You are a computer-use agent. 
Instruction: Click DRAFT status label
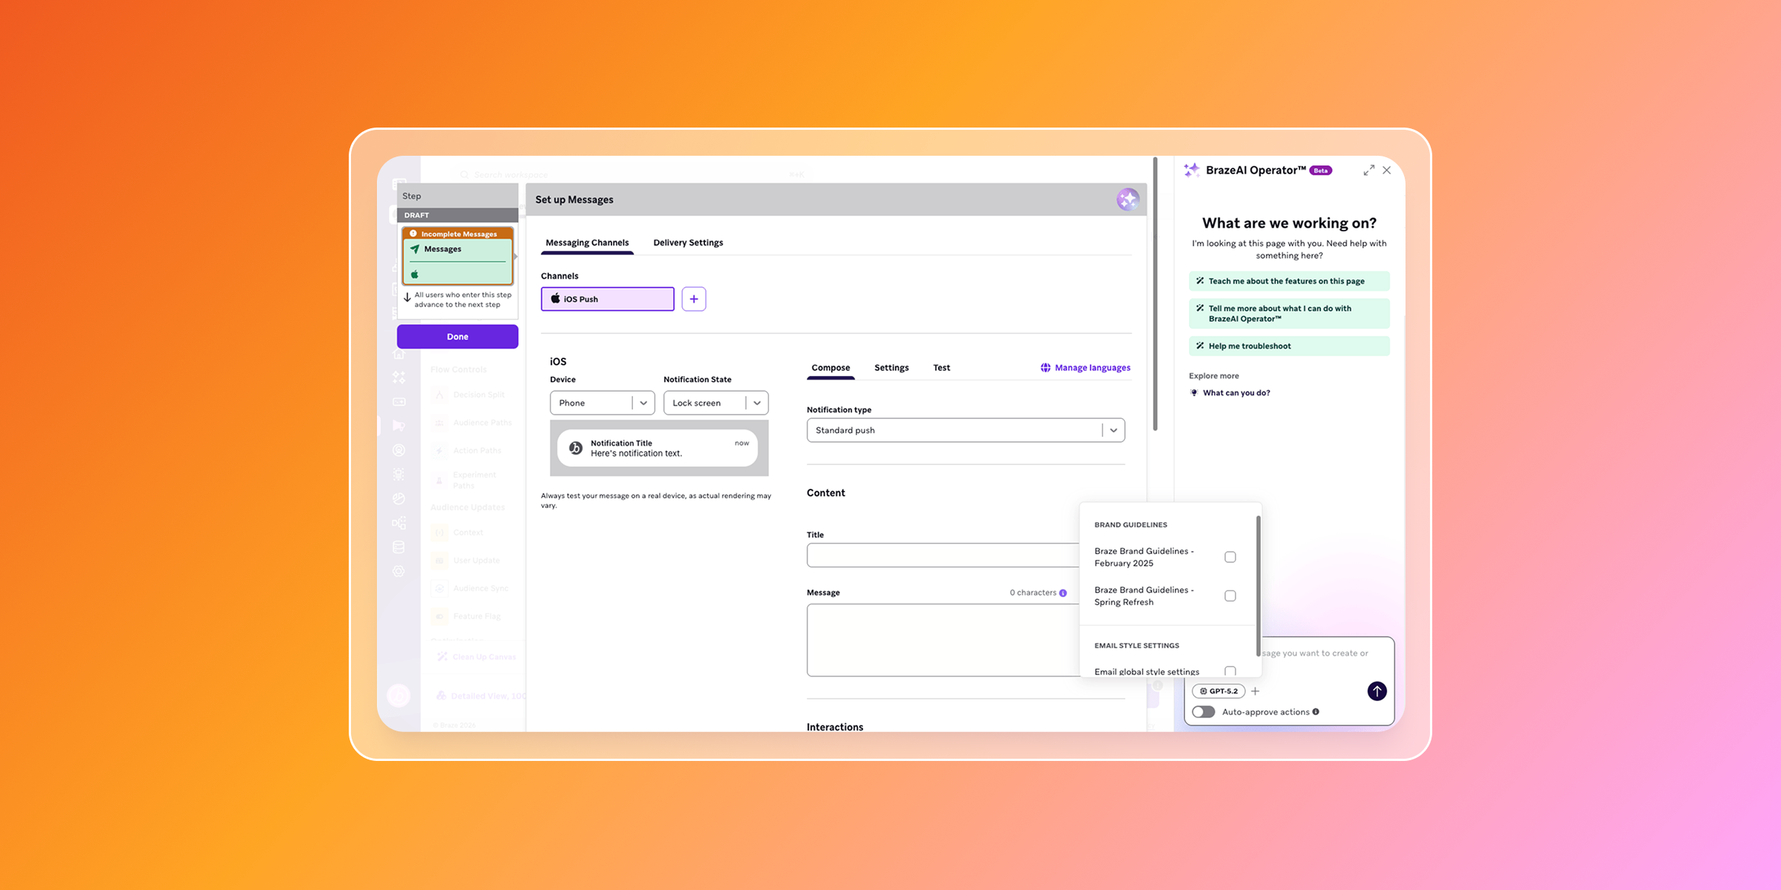point(416,215)
